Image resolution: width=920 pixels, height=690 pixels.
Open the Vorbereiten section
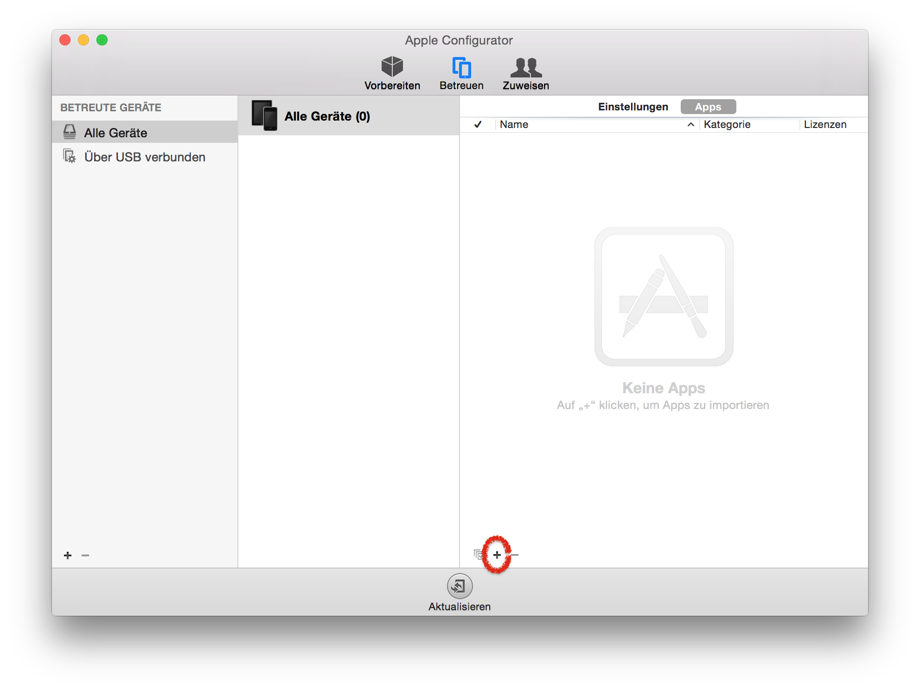(392, 73)
